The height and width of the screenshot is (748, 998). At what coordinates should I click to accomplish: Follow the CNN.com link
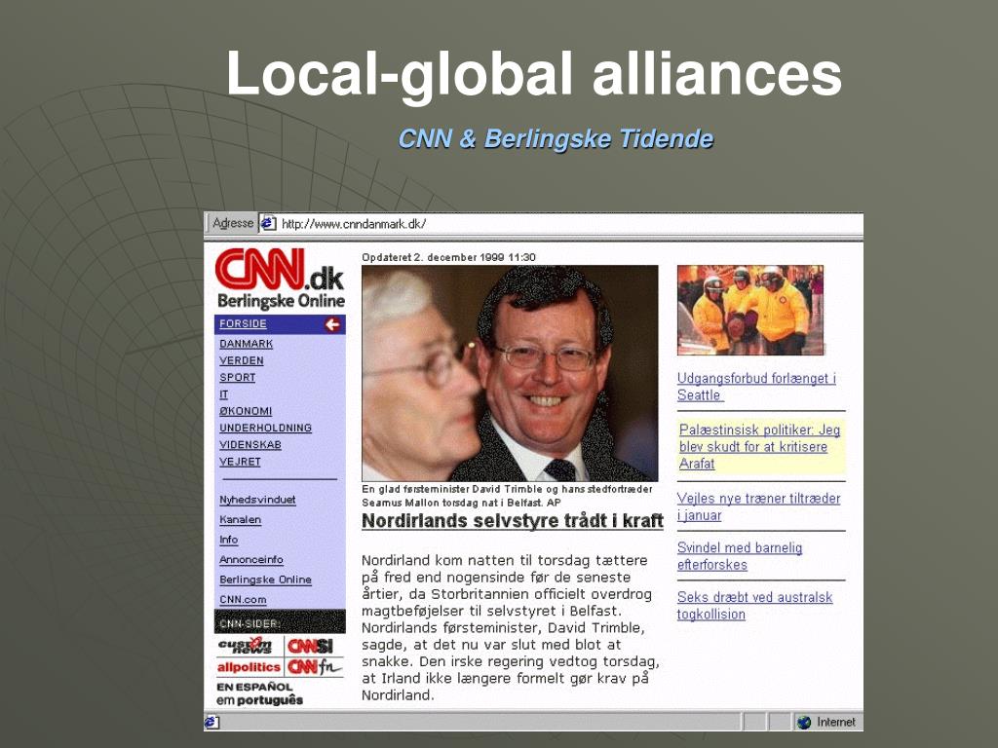coord(243,600)
